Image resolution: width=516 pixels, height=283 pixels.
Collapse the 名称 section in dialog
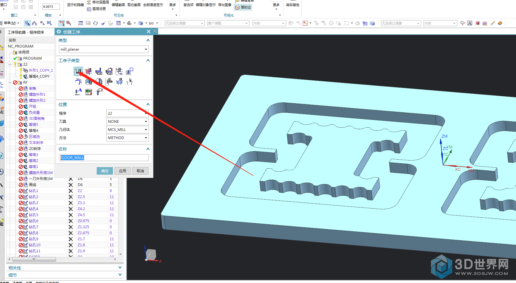tap(148, 149)
